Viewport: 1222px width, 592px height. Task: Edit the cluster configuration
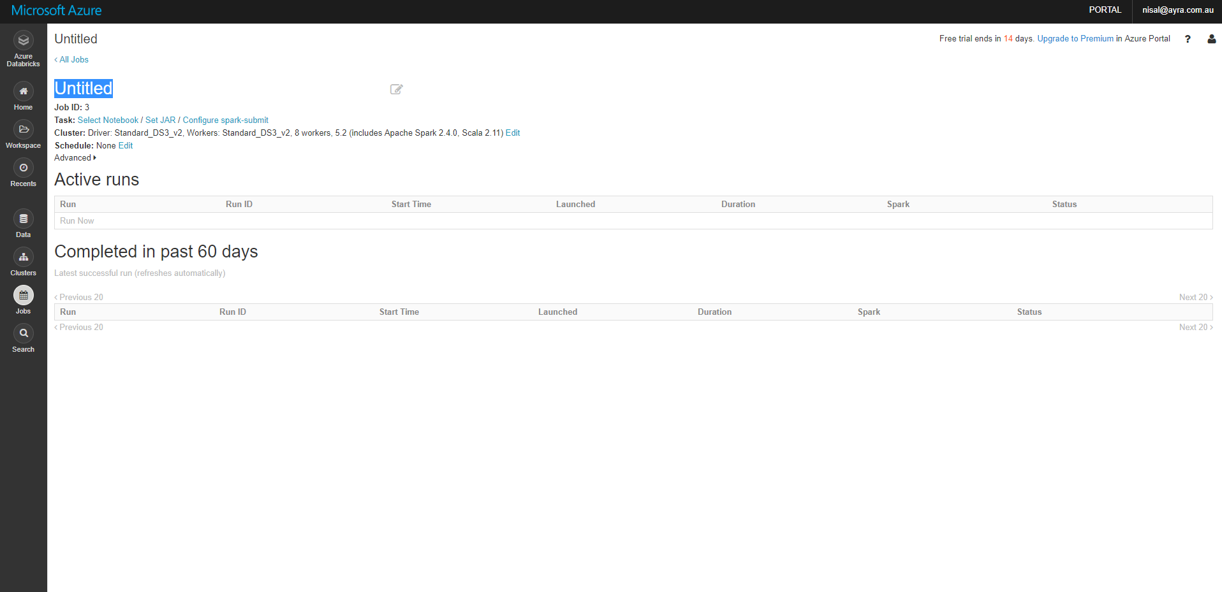pyautogui.click(x=513, y=133)
